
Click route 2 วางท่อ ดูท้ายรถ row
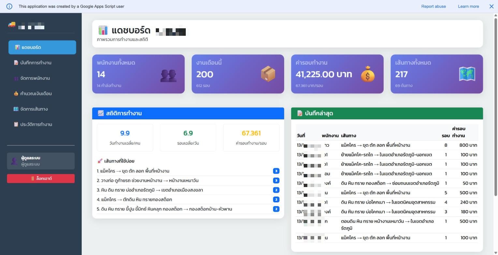click(x=188, y=181)
